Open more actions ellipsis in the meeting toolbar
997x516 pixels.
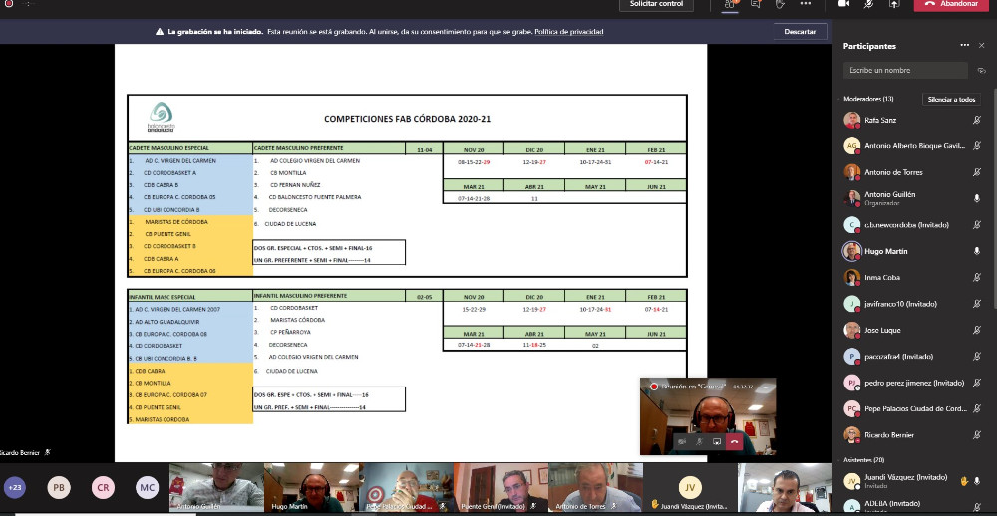806,4
